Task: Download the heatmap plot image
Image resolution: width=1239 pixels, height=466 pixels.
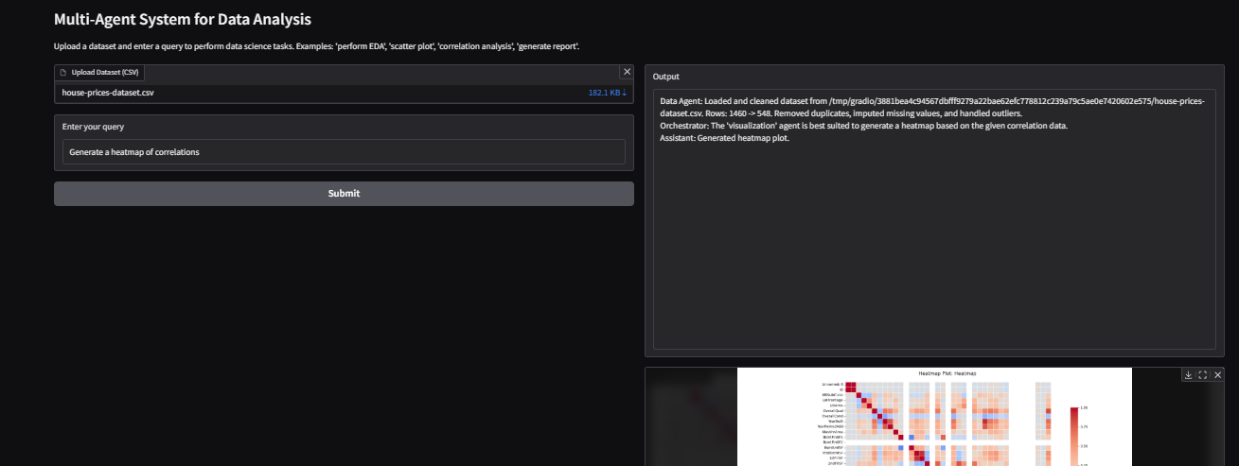Action: point(1188,375)
